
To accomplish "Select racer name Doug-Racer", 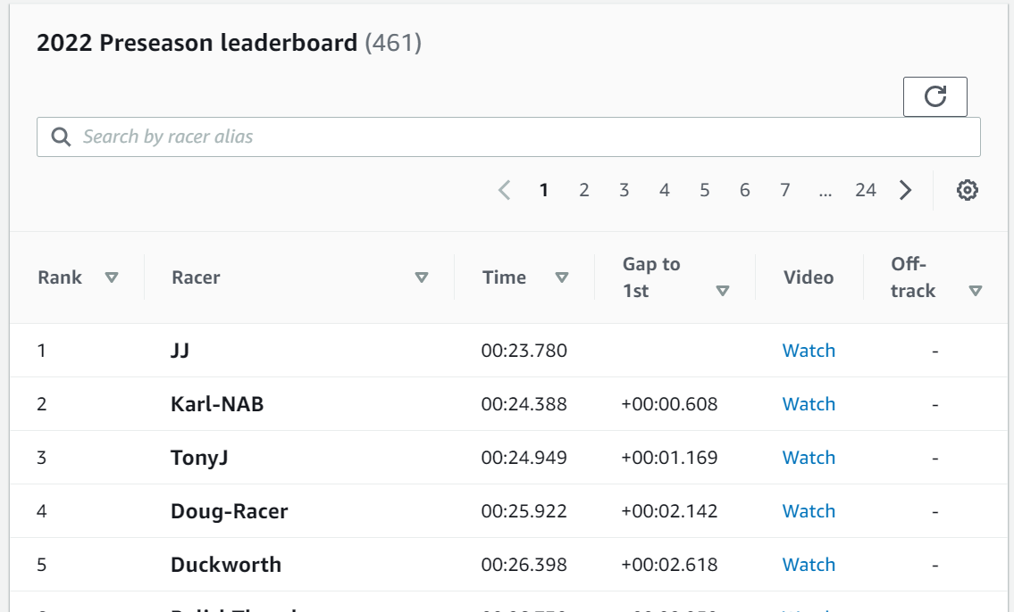I will [x=230, y=511].
